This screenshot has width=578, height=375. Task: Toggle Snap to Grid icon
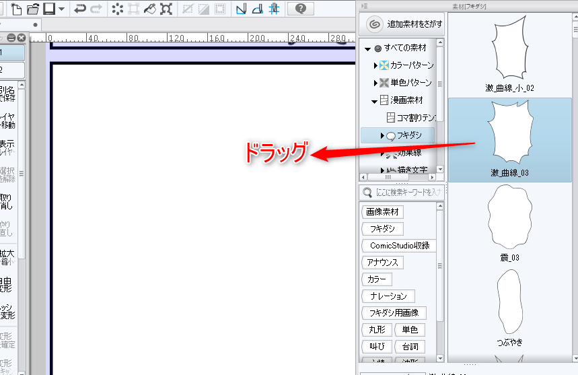point(274,9)
